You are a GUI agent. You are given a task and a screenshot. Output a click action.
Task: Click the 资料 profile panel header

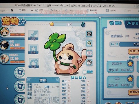click(43, 80)
